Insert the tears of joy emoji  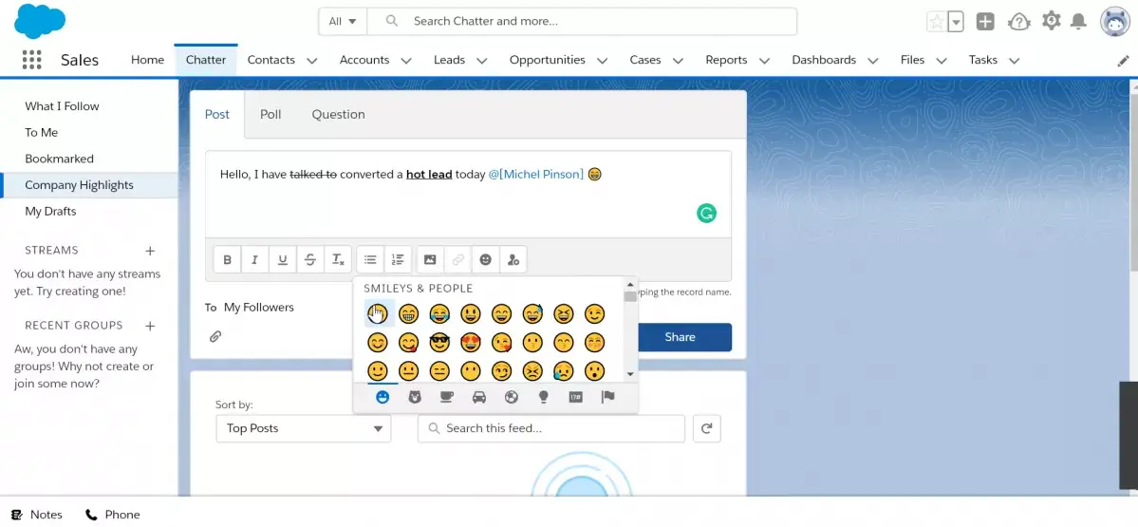coord(439,313)
